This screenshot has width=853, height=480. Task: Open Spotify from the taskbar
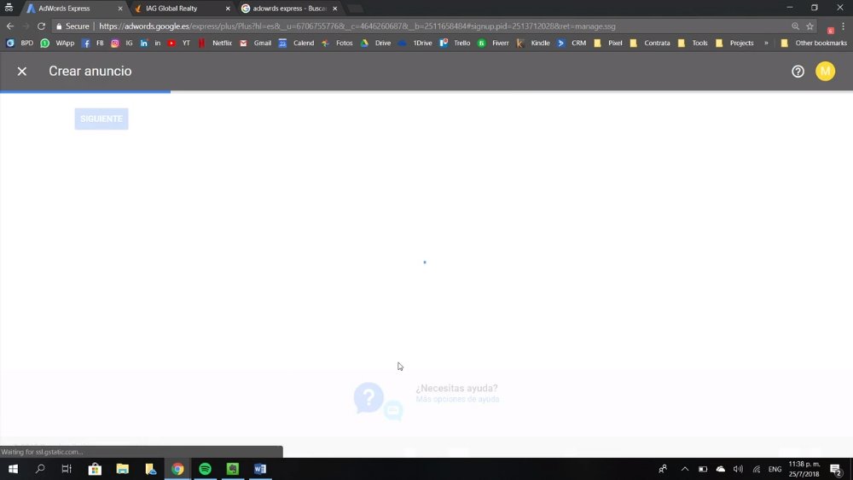click(x=205, y=469)
